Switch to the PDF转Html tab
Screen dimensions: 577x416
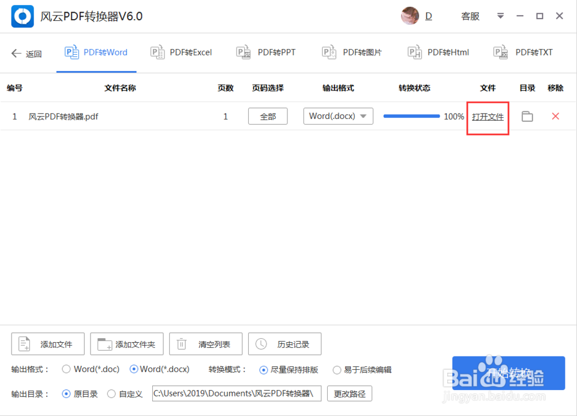click(x=439, y=53)
